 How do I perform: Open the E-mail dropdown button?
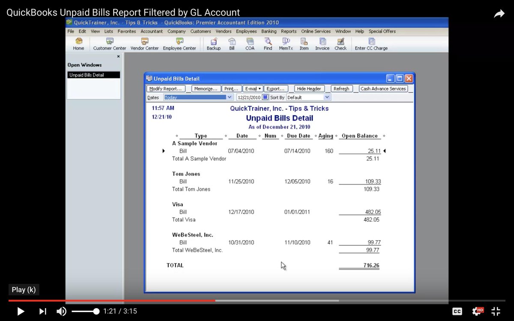point(253,89)
